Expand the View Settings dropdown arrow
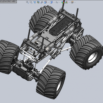The width and height of the screenshot is (103, 103). pos(75,2)
